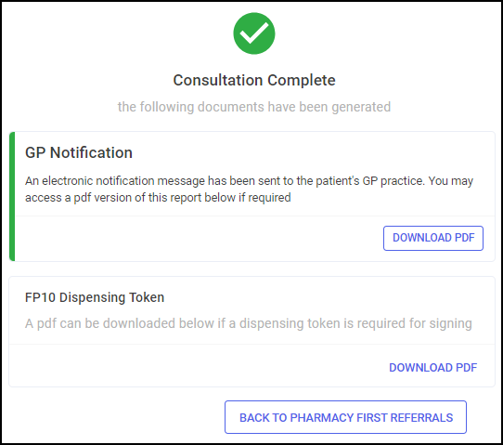Click the Consultation Complete heading
The image size is (503, 445).
[x=254, y=80]
